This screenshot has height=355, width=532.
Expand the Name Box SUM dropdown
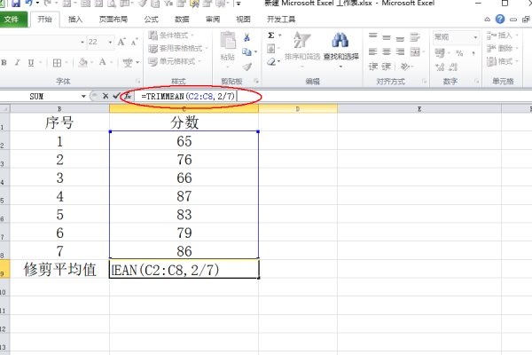click(83, 96)
